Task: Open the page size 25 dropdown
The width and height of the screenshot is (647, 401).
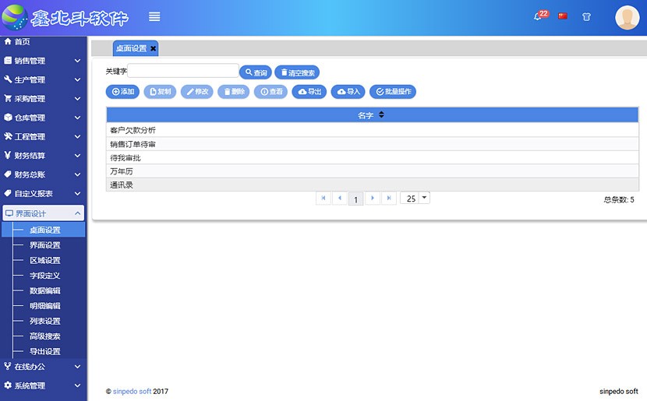Action: pos(415,199)
